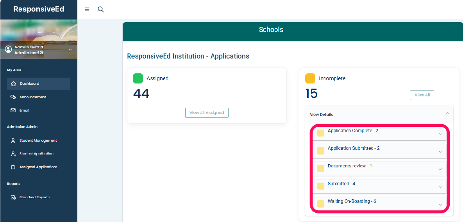Click the Assigned Applications clipboard icon

click(13, 167)
